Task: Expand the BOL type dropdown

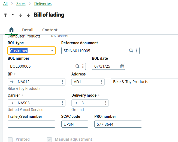Action: tap(52, 51)
